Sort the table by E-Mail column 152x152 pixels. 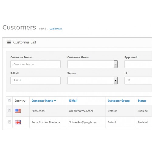(73, 101)
